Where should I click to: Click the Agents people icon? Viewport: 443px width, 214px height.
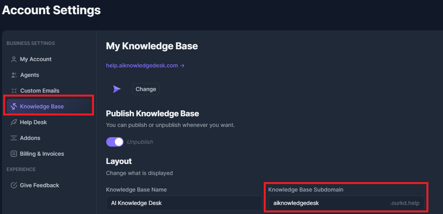pos(13,75)
